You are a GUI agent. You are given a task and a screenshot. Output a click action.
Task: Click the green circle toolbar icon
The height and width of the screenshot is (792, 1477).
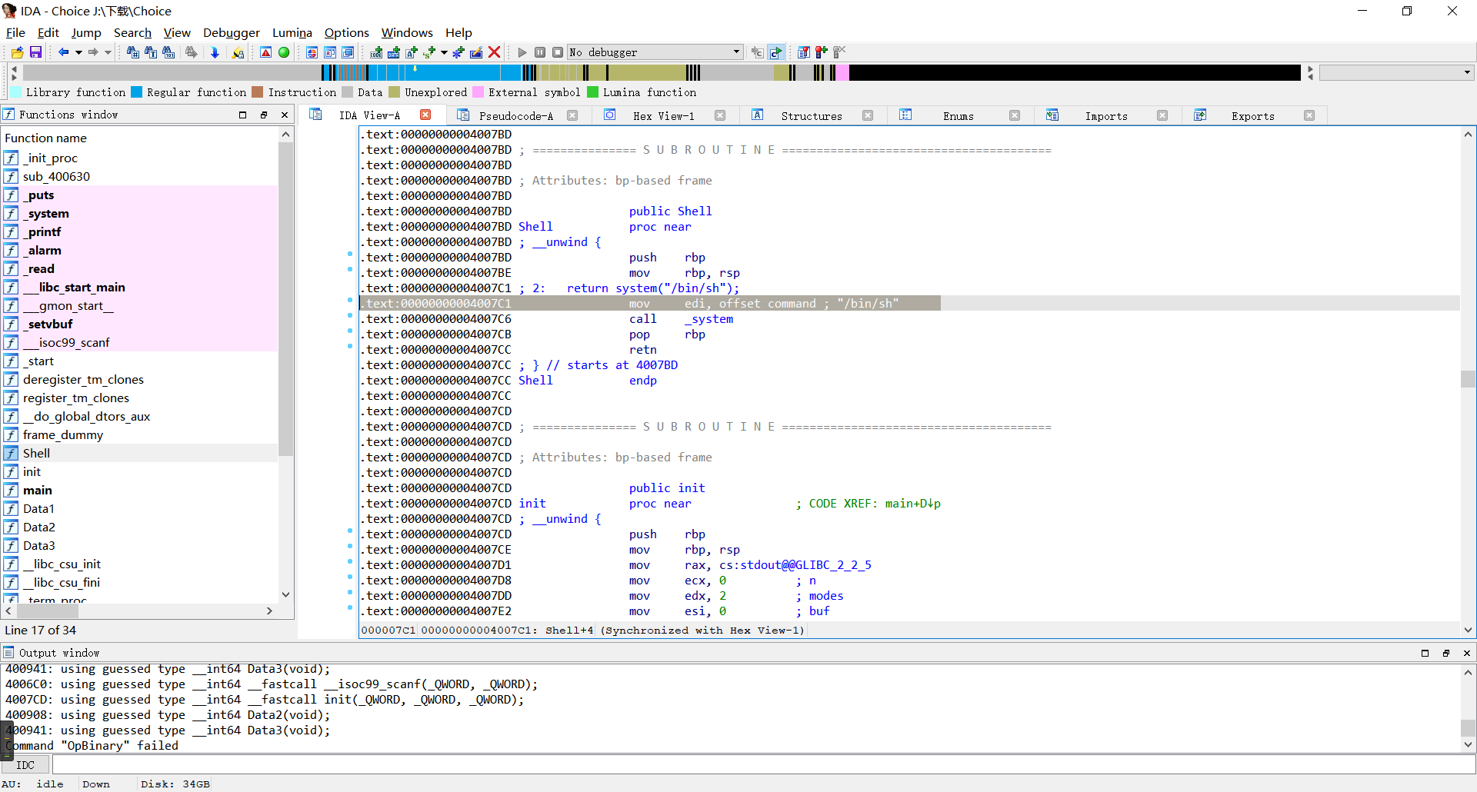pyautogui.click(x=284, y=52)
